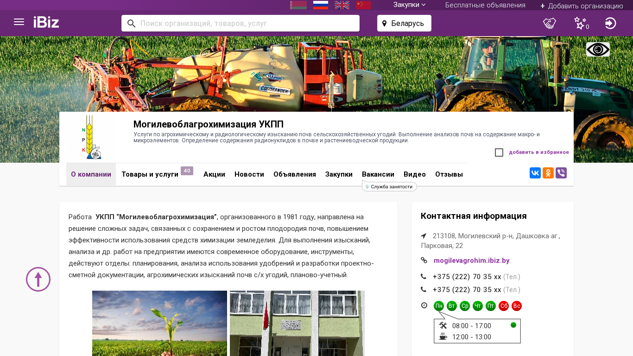Open the hamburger main menu
Viewport: 633px width, 356px height.
[19, 22]
